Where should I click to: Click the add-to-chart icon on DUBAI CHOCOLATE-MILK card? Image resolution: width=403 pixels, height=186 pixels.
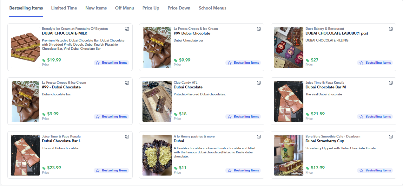127,29
